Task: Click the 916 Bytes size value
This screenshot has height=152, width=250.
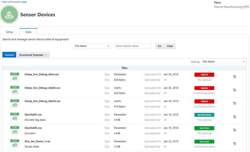Action: click(120, 107)
